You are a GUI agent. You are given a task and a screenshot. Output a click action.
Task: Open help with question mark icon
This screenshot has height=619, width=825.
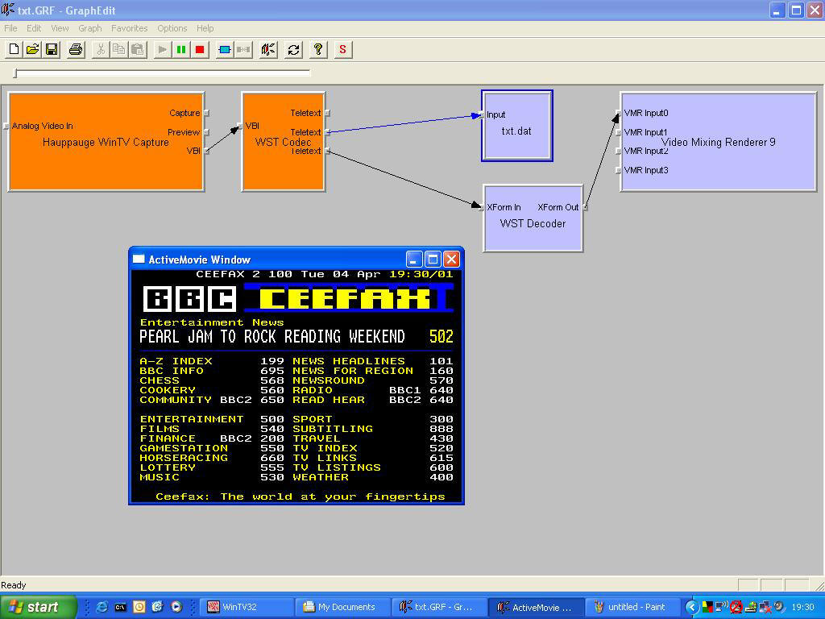317,49
